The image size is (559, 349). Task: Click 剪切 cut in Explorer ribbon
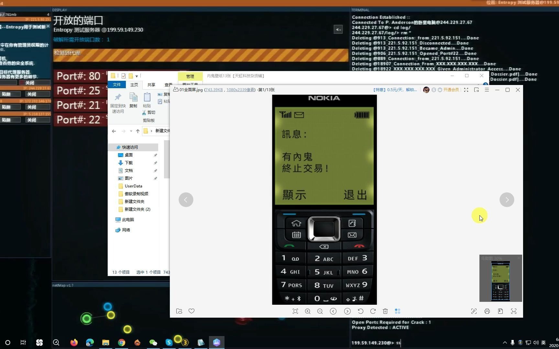pos(149,112)
